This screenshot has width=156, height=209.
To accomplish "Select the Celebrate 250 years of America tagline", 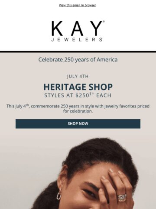I will (78, 60).
